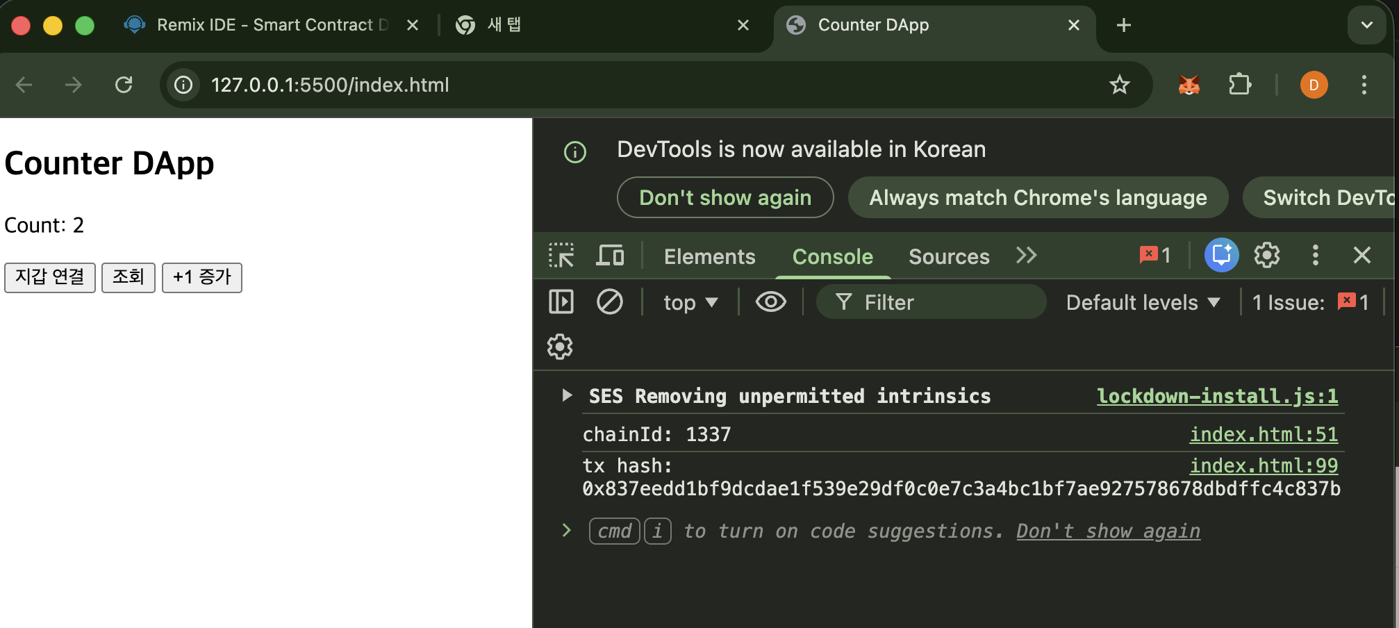Clear the console
The image size is (1399, 628).
(x=609, y=301)
